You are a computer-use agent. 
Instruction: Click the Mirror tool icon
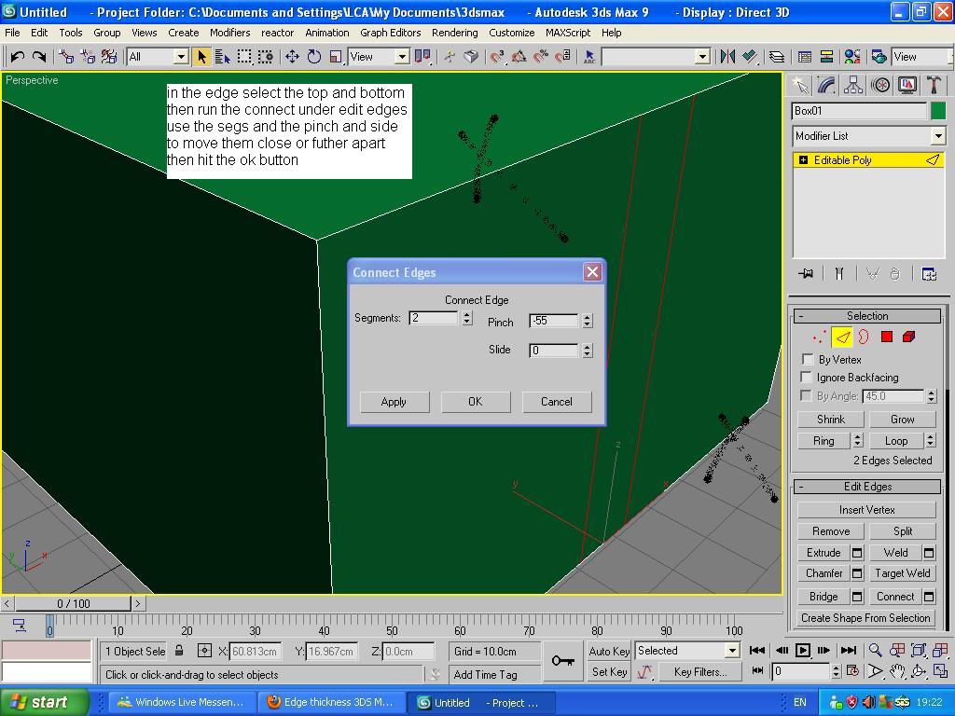coord(727,57)
